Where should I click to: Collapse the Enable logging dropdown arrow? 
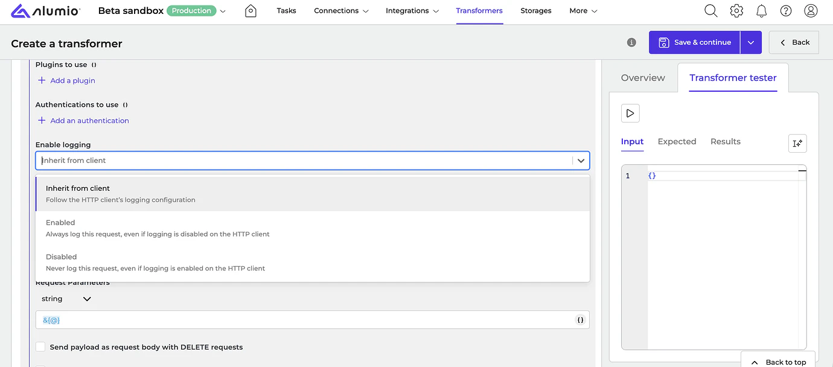click(x=581, y=161)
